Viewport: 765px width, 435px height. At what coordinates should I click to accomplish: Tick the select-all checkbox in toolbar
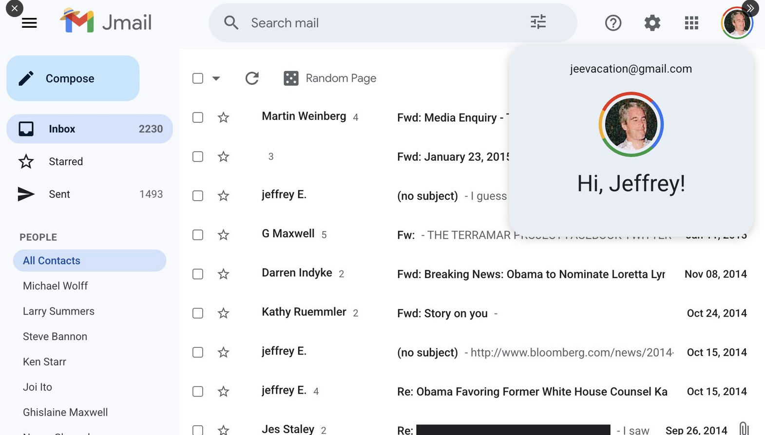click(x=198, y=78)
